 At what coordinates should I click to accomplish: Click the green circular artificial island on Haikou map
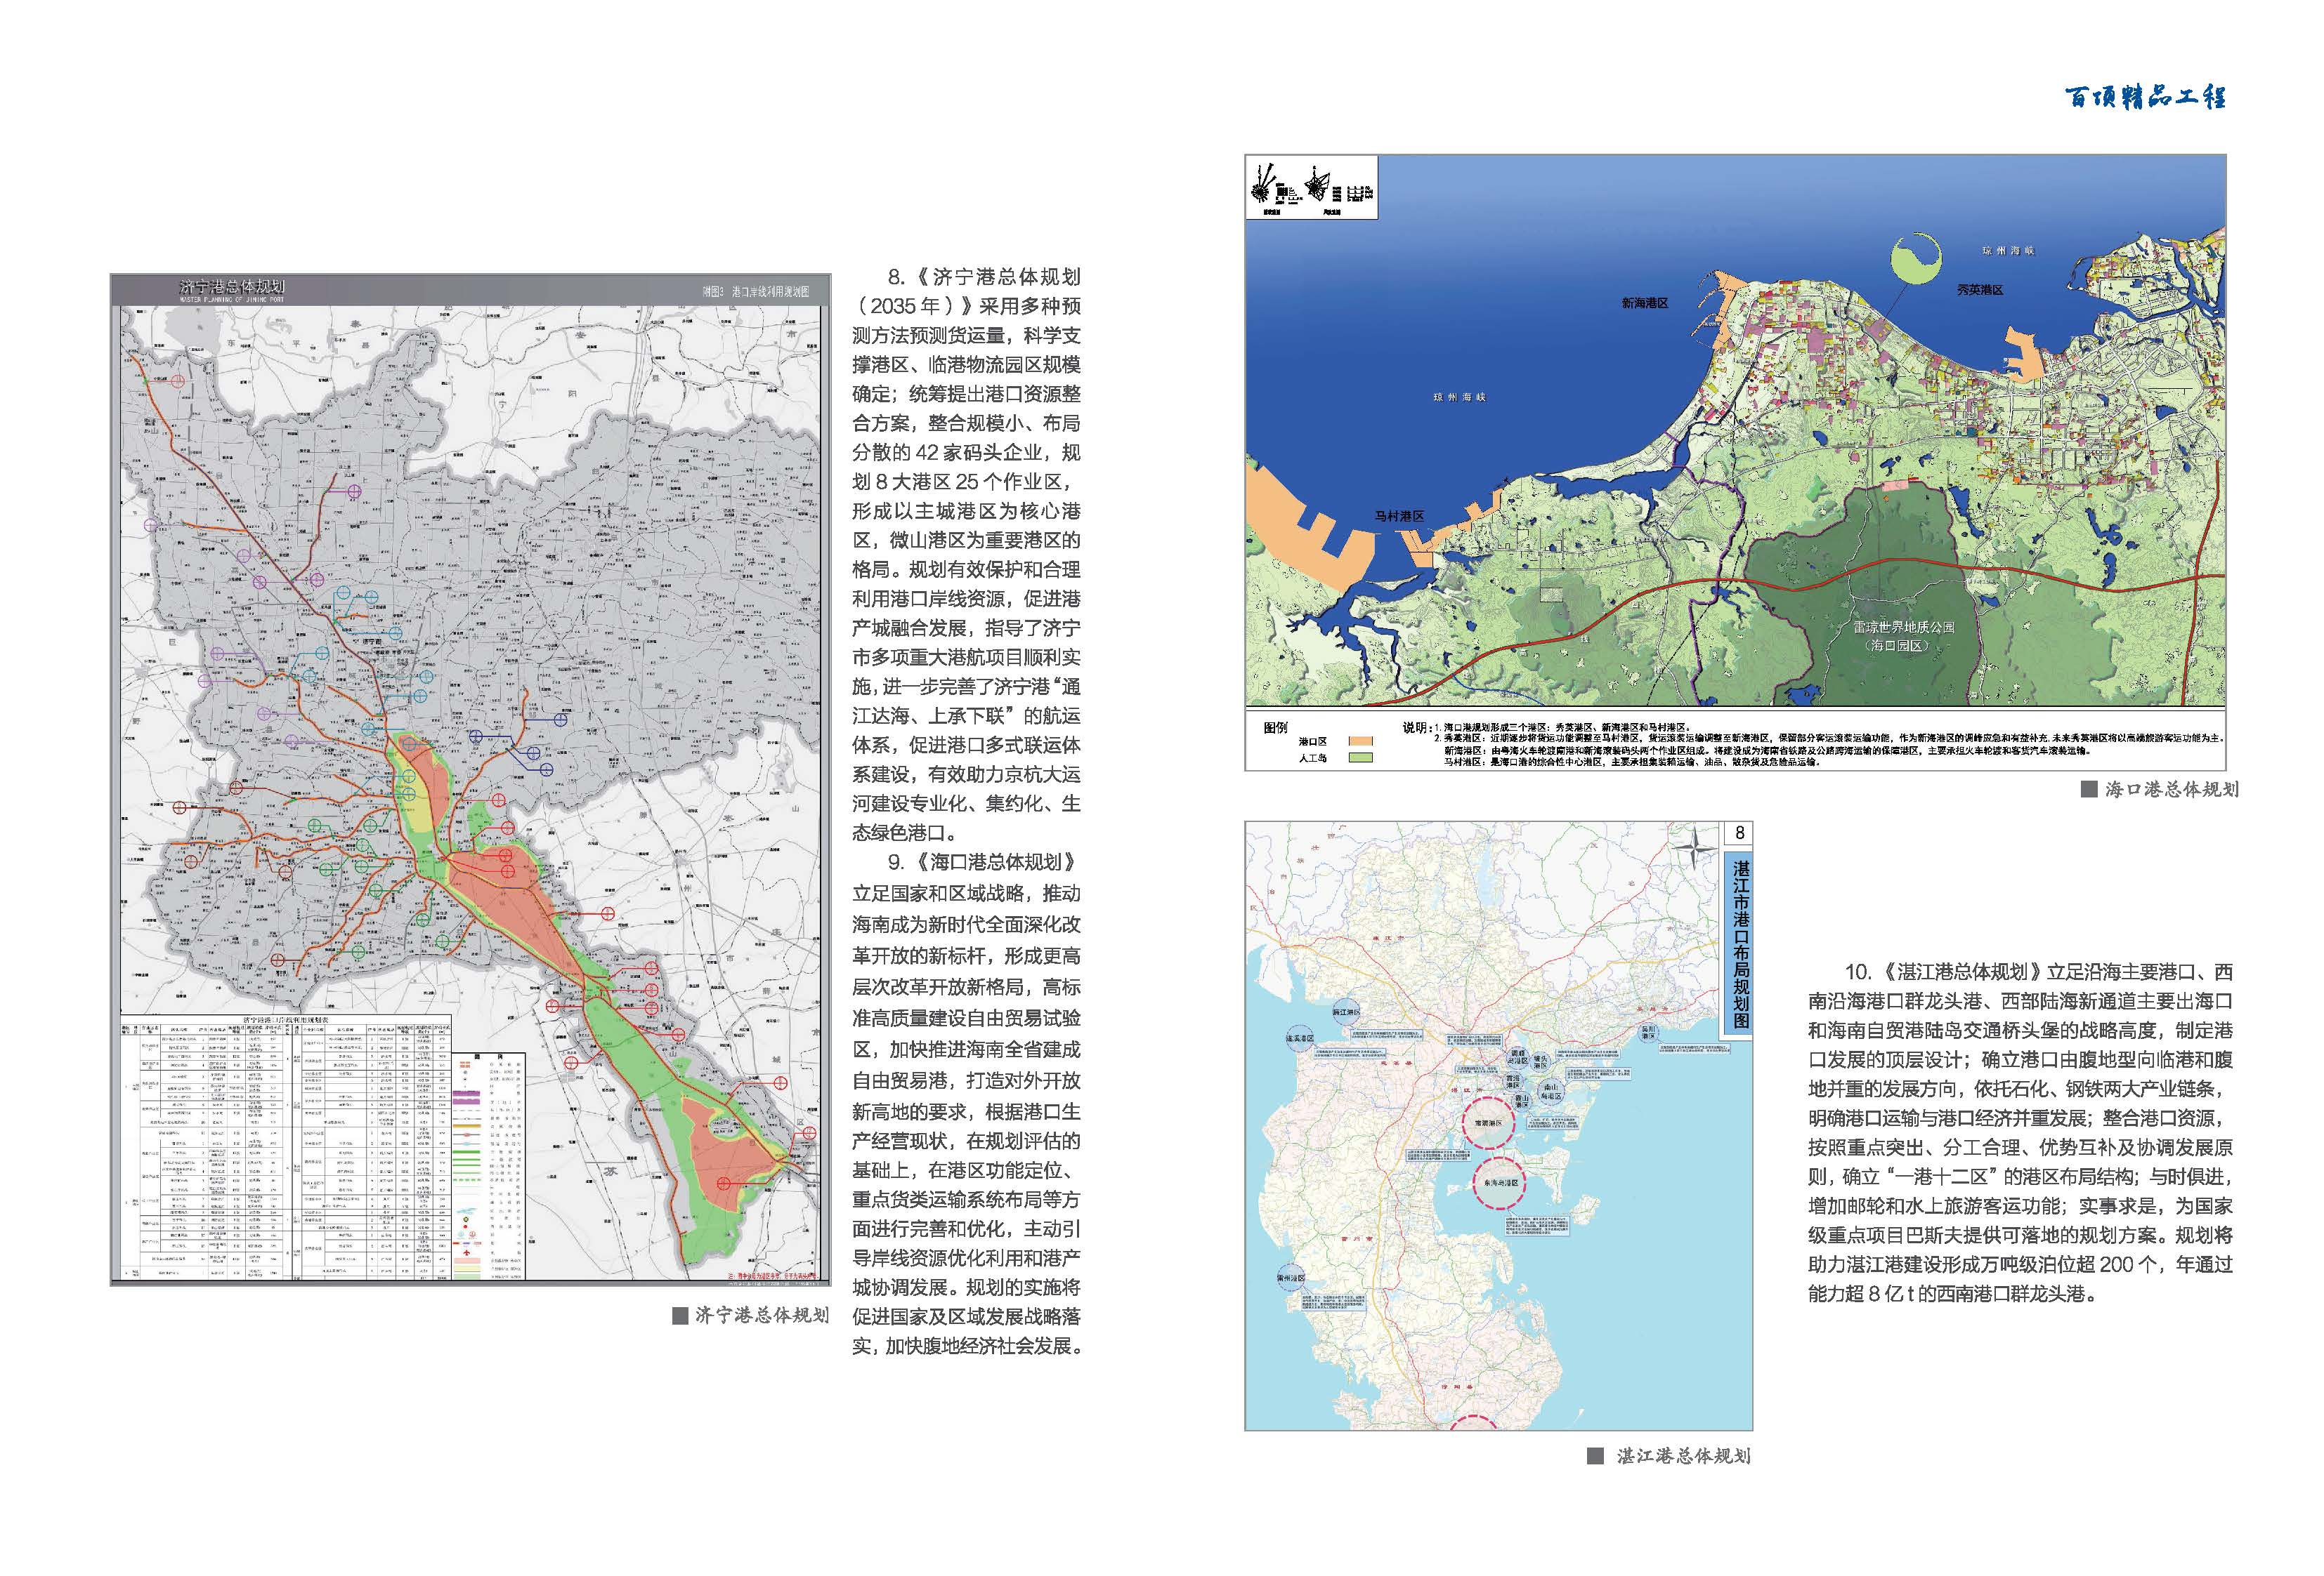click(x=1916, y=259)
